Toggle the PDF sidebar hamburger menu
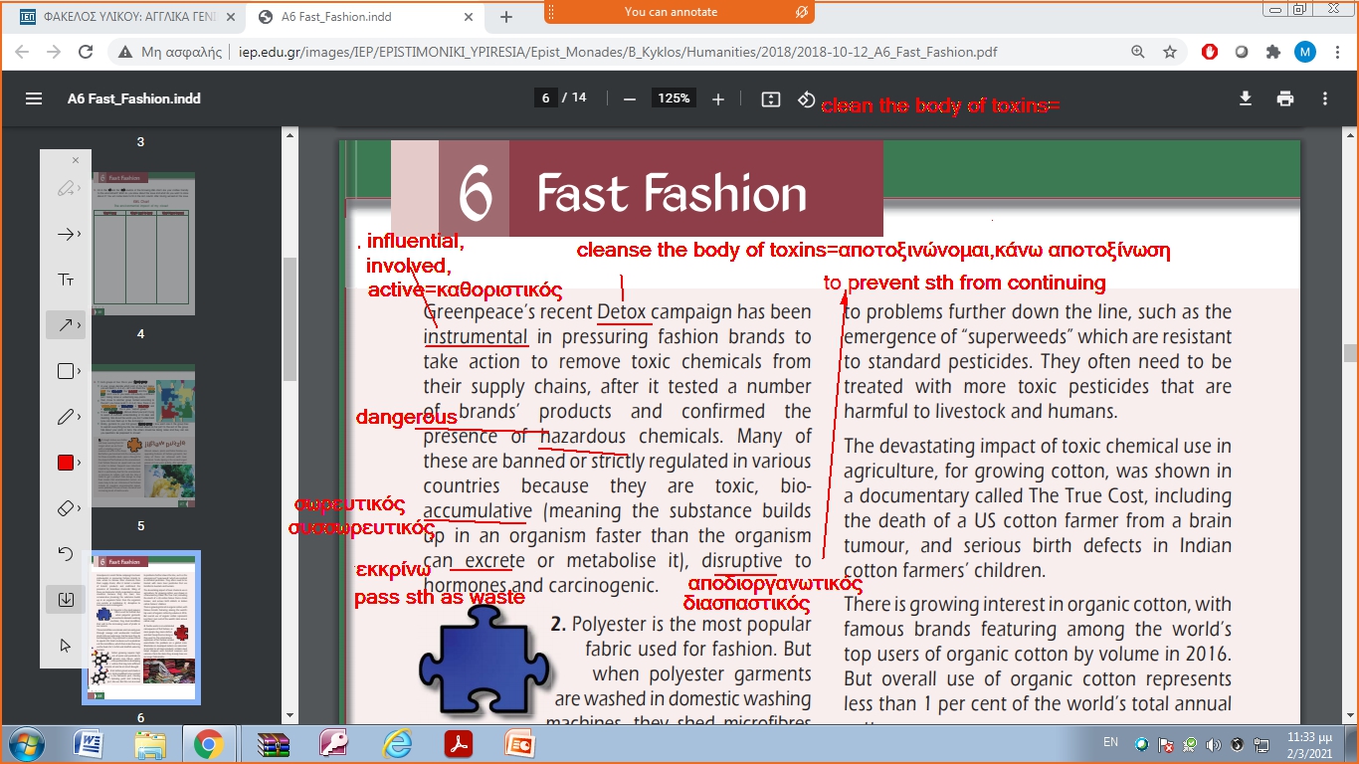The height and width of the screenshot is (764, 1359). (x=34, y=98)
